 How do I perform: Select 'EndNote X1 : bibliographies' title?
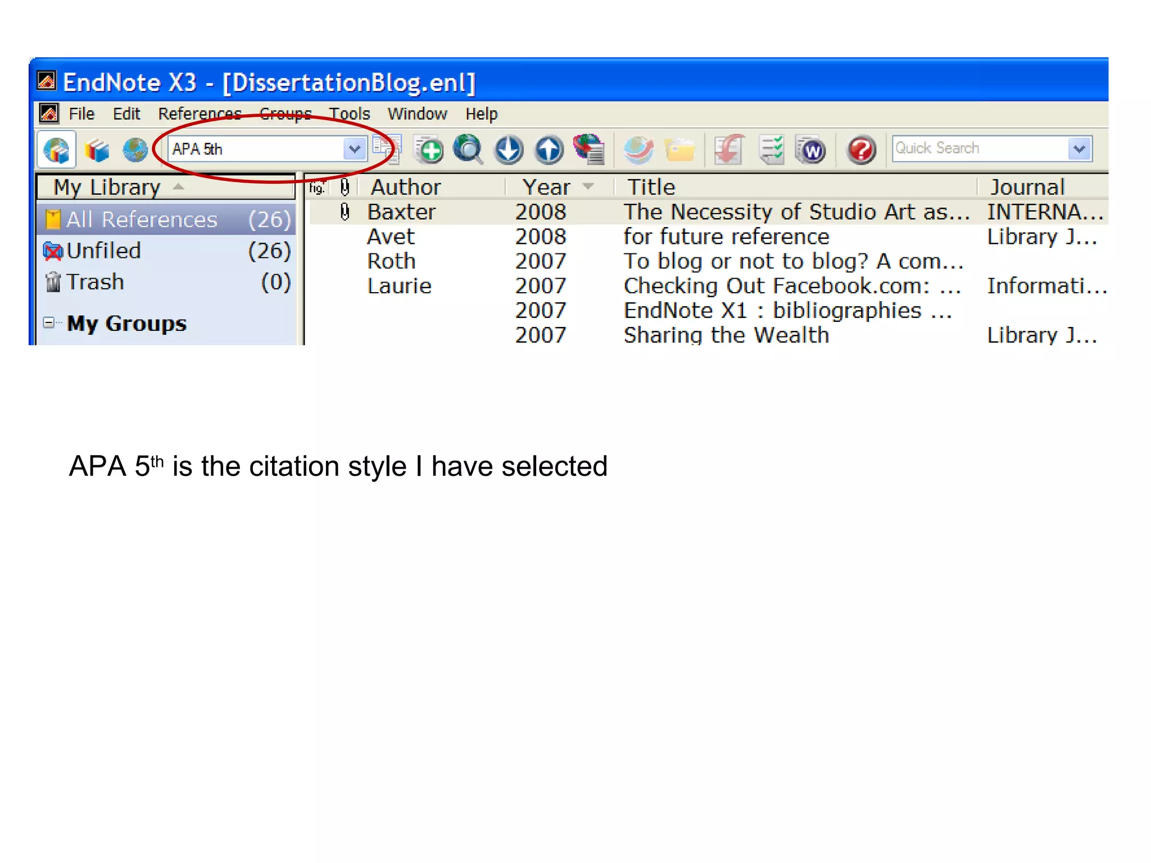(788, 311)
